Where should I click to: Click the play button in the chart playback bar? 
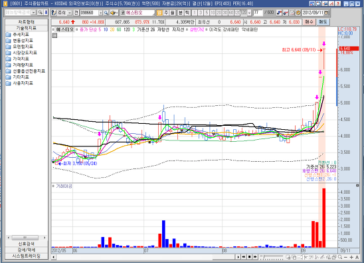coord(238,257)
